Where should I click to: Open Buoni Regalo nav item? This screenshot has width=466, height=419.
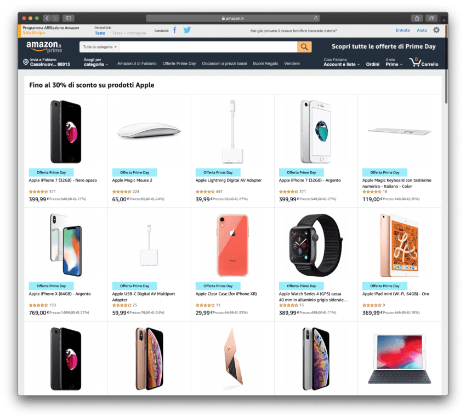click(265, 63)
